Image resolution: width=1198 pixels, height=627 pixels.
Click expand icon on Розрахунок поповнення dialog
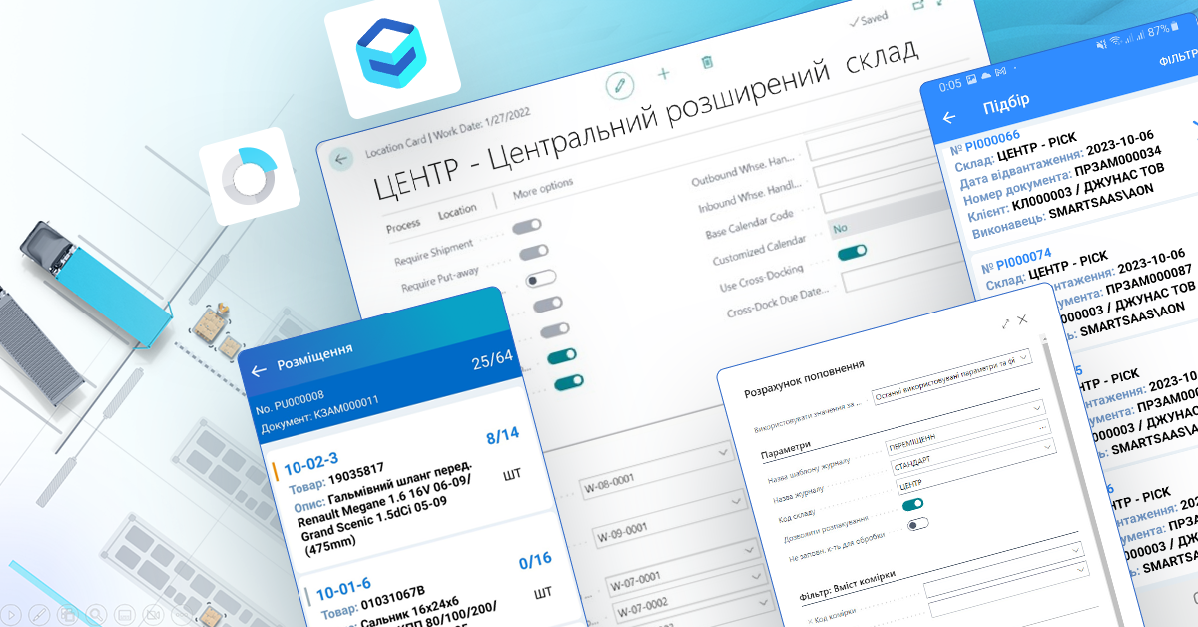(1005, 322)
